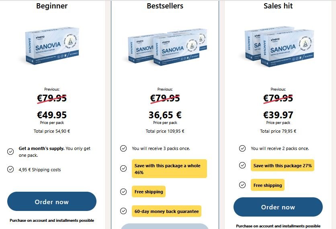Click checkmark icon next to "whole 46%" savings badge
Viewport: 336px width, 229px height.
(x=123, y=168)
